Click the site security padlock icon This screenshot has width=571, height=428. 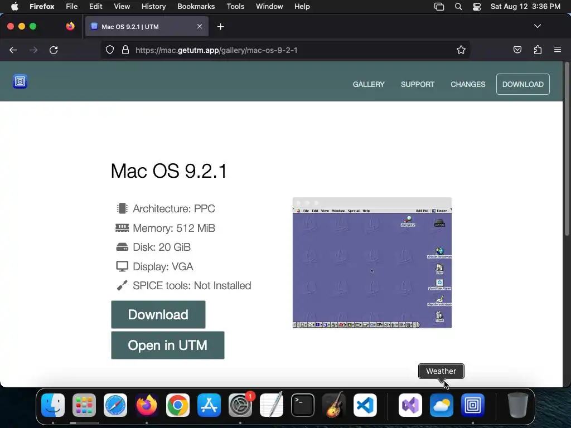click(x=125, y=50)
